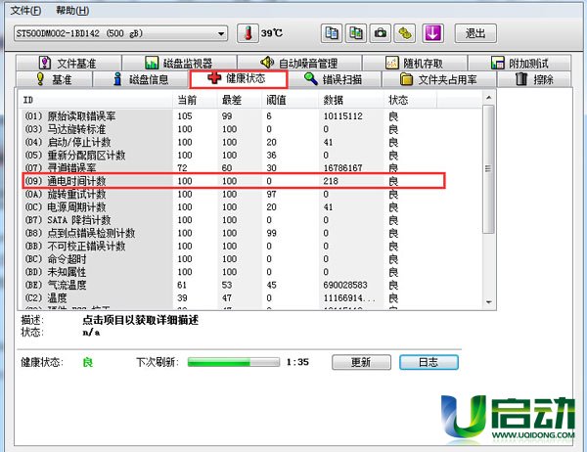This screenshot has height=452, width=587.
Task: Open the drive selection dropdown ST500DM002
Action: point(120,33)
